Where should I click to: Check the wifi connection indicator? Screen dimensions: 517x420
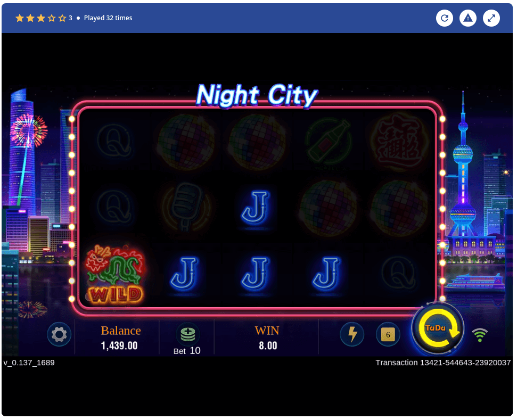tap(480, 335)
